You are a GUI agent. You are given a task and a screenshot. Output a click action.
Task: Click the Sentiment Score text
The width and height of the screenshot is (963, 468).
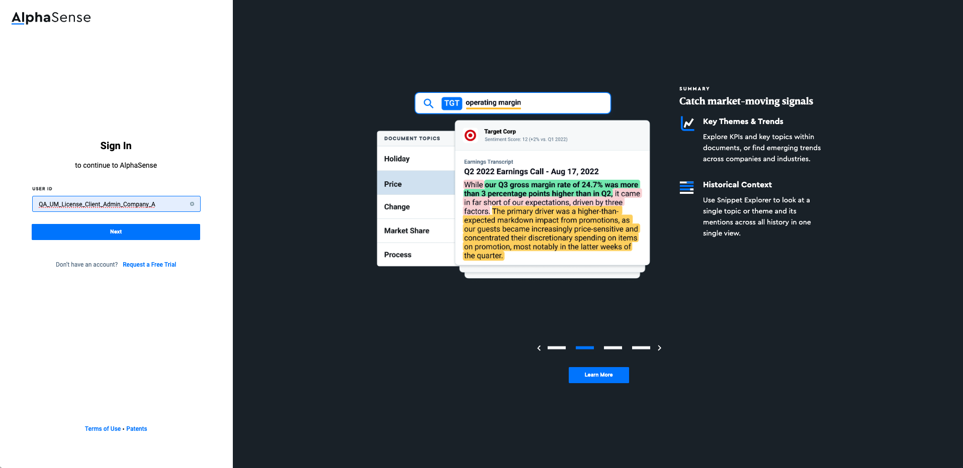pyautogui.click(x=526, y=140)
